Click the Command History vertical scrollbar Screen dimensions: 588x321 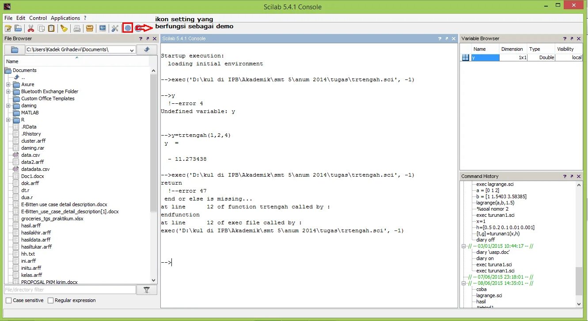click(x=579, y=244)
